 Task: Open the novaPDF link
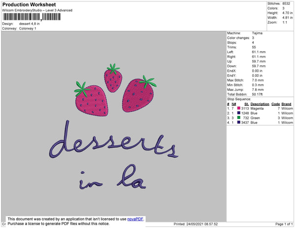pos(135,219)
